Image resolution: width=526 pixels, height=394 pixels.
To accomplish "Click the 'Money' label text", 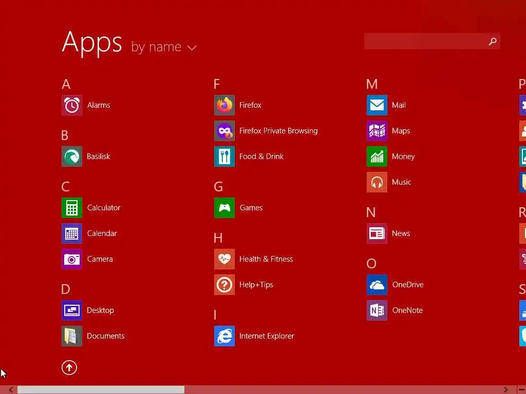I will tap(403, 157).
